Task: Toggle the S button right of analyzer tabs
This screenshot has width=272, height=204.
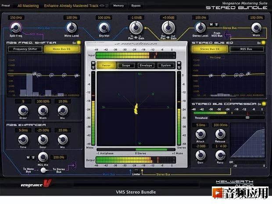Action: coord(179,68)
